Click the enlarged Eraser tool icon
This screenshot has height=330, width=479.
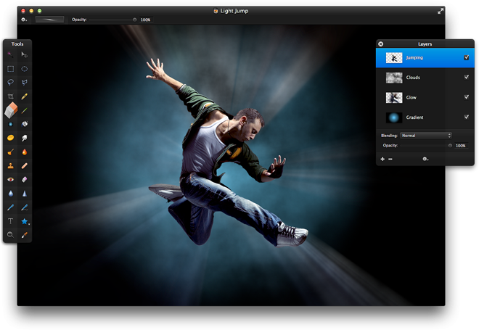(11, 110)
